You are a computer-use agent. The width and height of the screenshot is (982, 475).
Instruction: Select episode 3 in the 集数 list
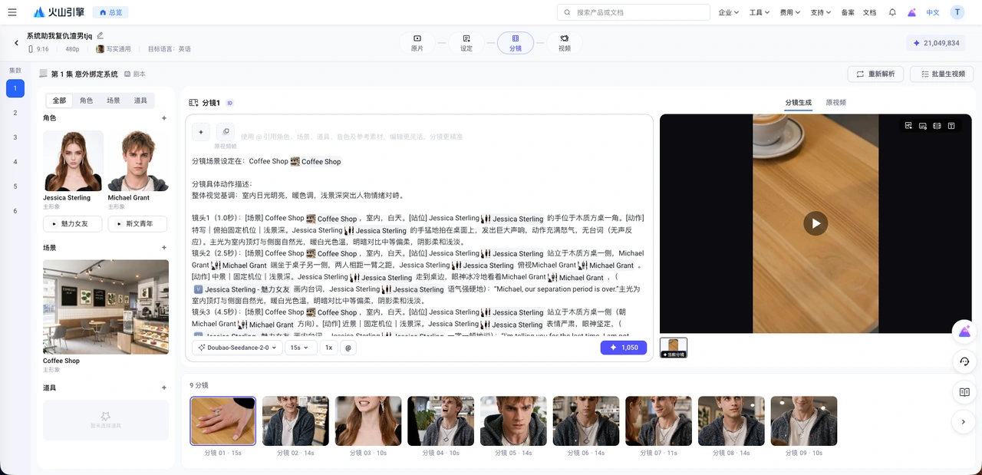tap(15, 137)
